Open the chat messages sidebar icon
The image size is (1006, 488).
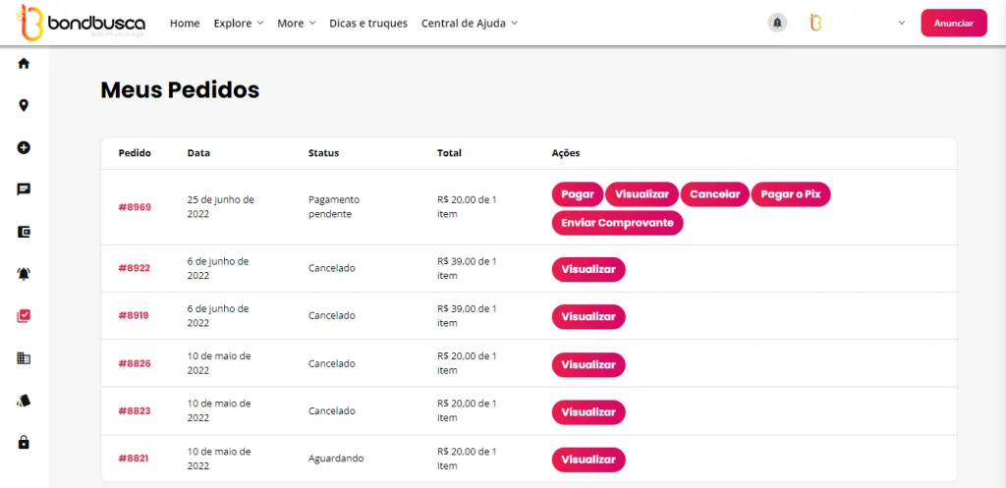(x=24, y=190)
